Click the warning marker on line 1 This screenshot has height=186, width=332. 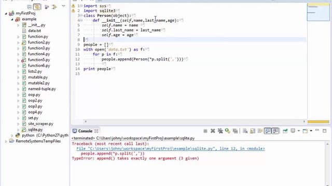[x=73, y=6]
